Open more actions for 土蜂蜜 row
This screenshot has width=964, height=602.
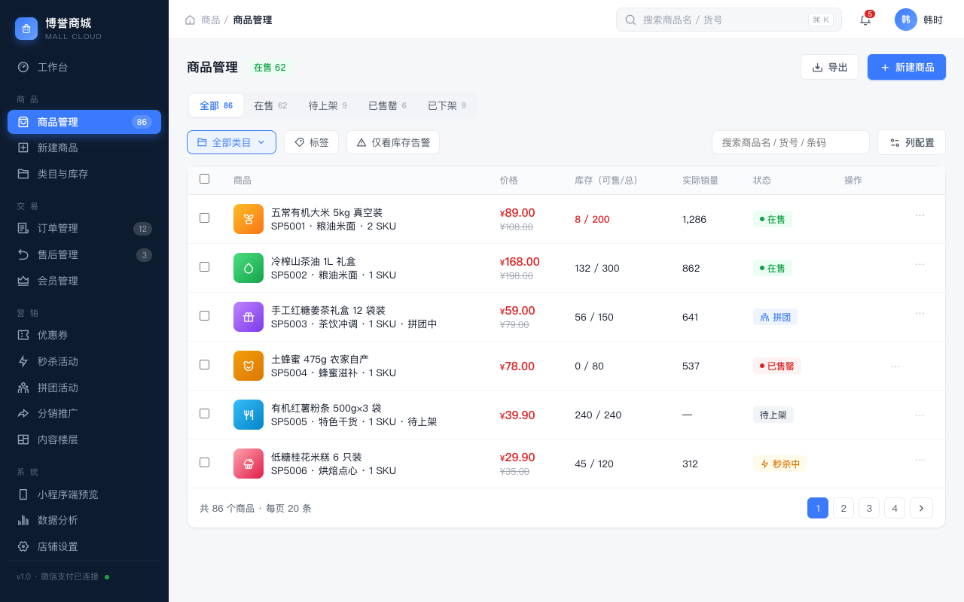click(895, 366)
